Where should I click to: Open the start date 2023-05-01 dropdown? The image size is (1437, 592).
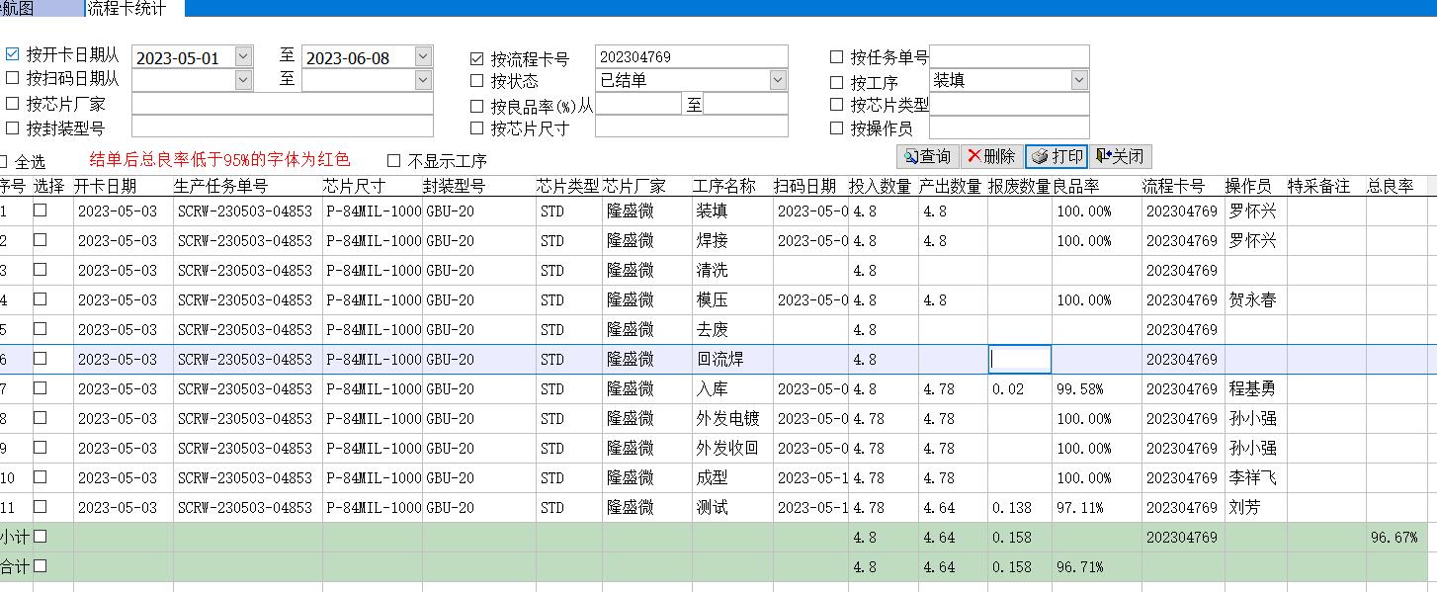[x=243, y=57]
